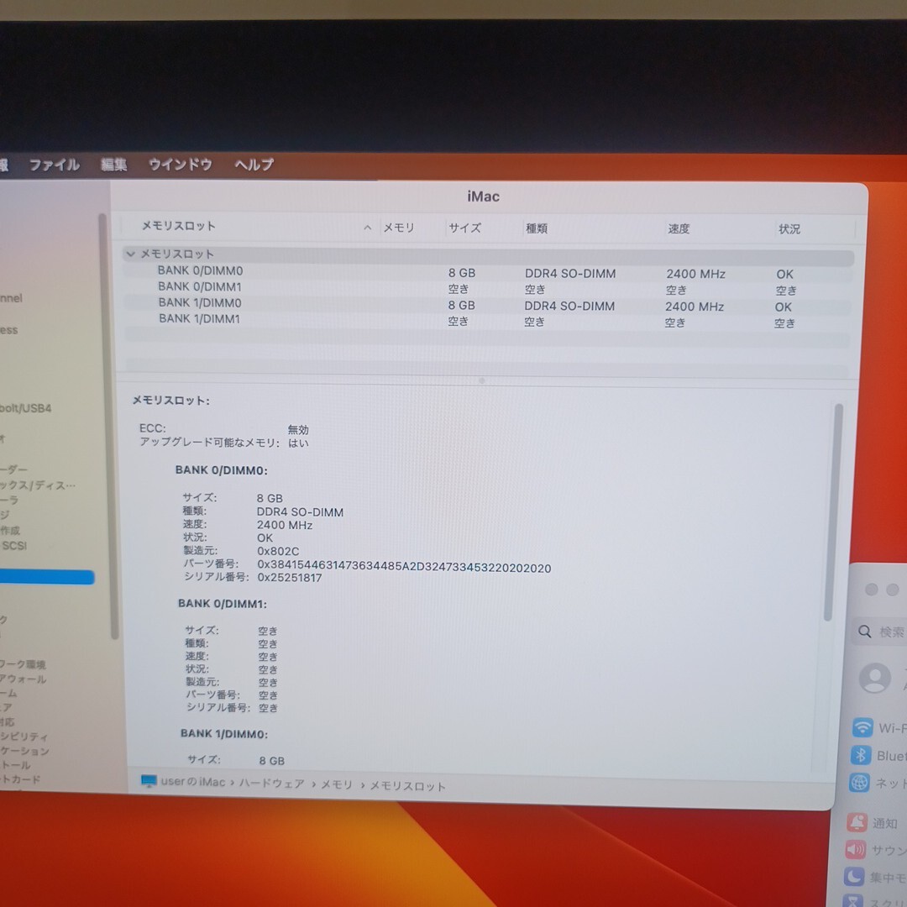Sort by the 状況 column header
The height and width of the screenshot is (907, 907).
789,229
